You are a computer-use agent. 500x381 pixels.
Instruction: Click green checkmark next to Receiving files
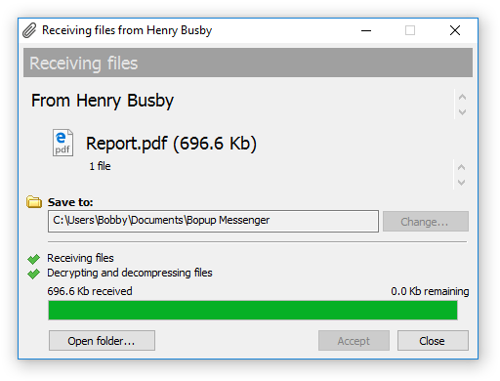point(33,259)
